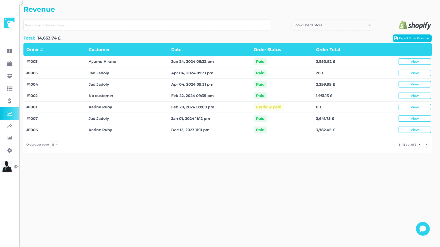Click the dollar sign icon in sidebar
Viewport: 440px width, 247px height.
pos(10,101)
